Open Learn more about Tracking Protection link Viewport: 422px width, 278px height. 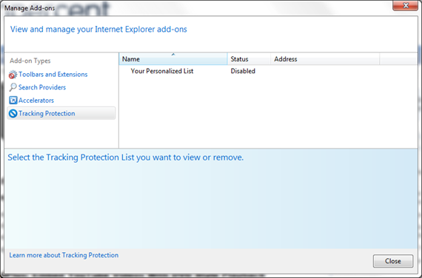coord(64,255)
